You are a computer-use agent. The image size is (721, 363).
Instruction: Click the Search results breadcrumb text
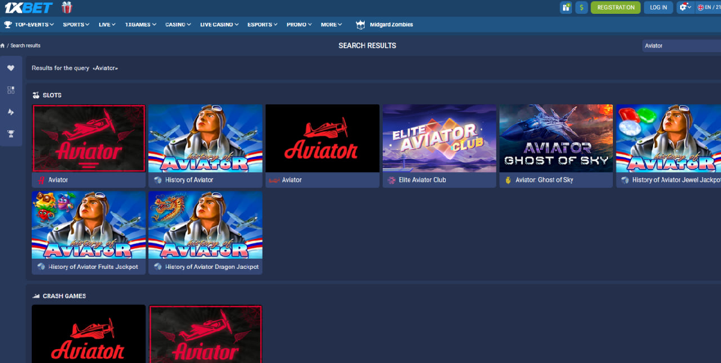[25, 46]
